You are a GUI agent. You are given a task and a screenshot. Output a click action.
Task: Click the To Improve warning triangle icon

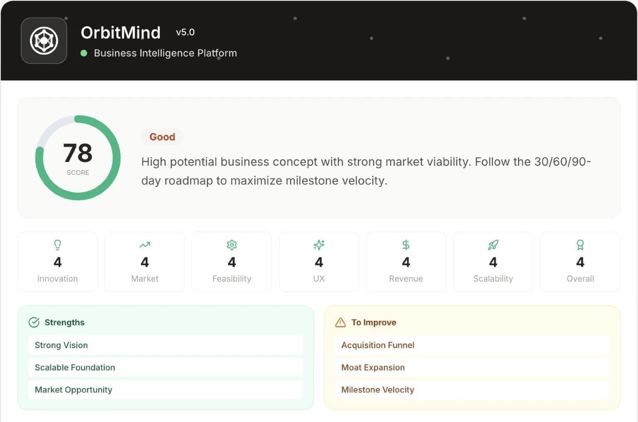[x=341, y=322]
